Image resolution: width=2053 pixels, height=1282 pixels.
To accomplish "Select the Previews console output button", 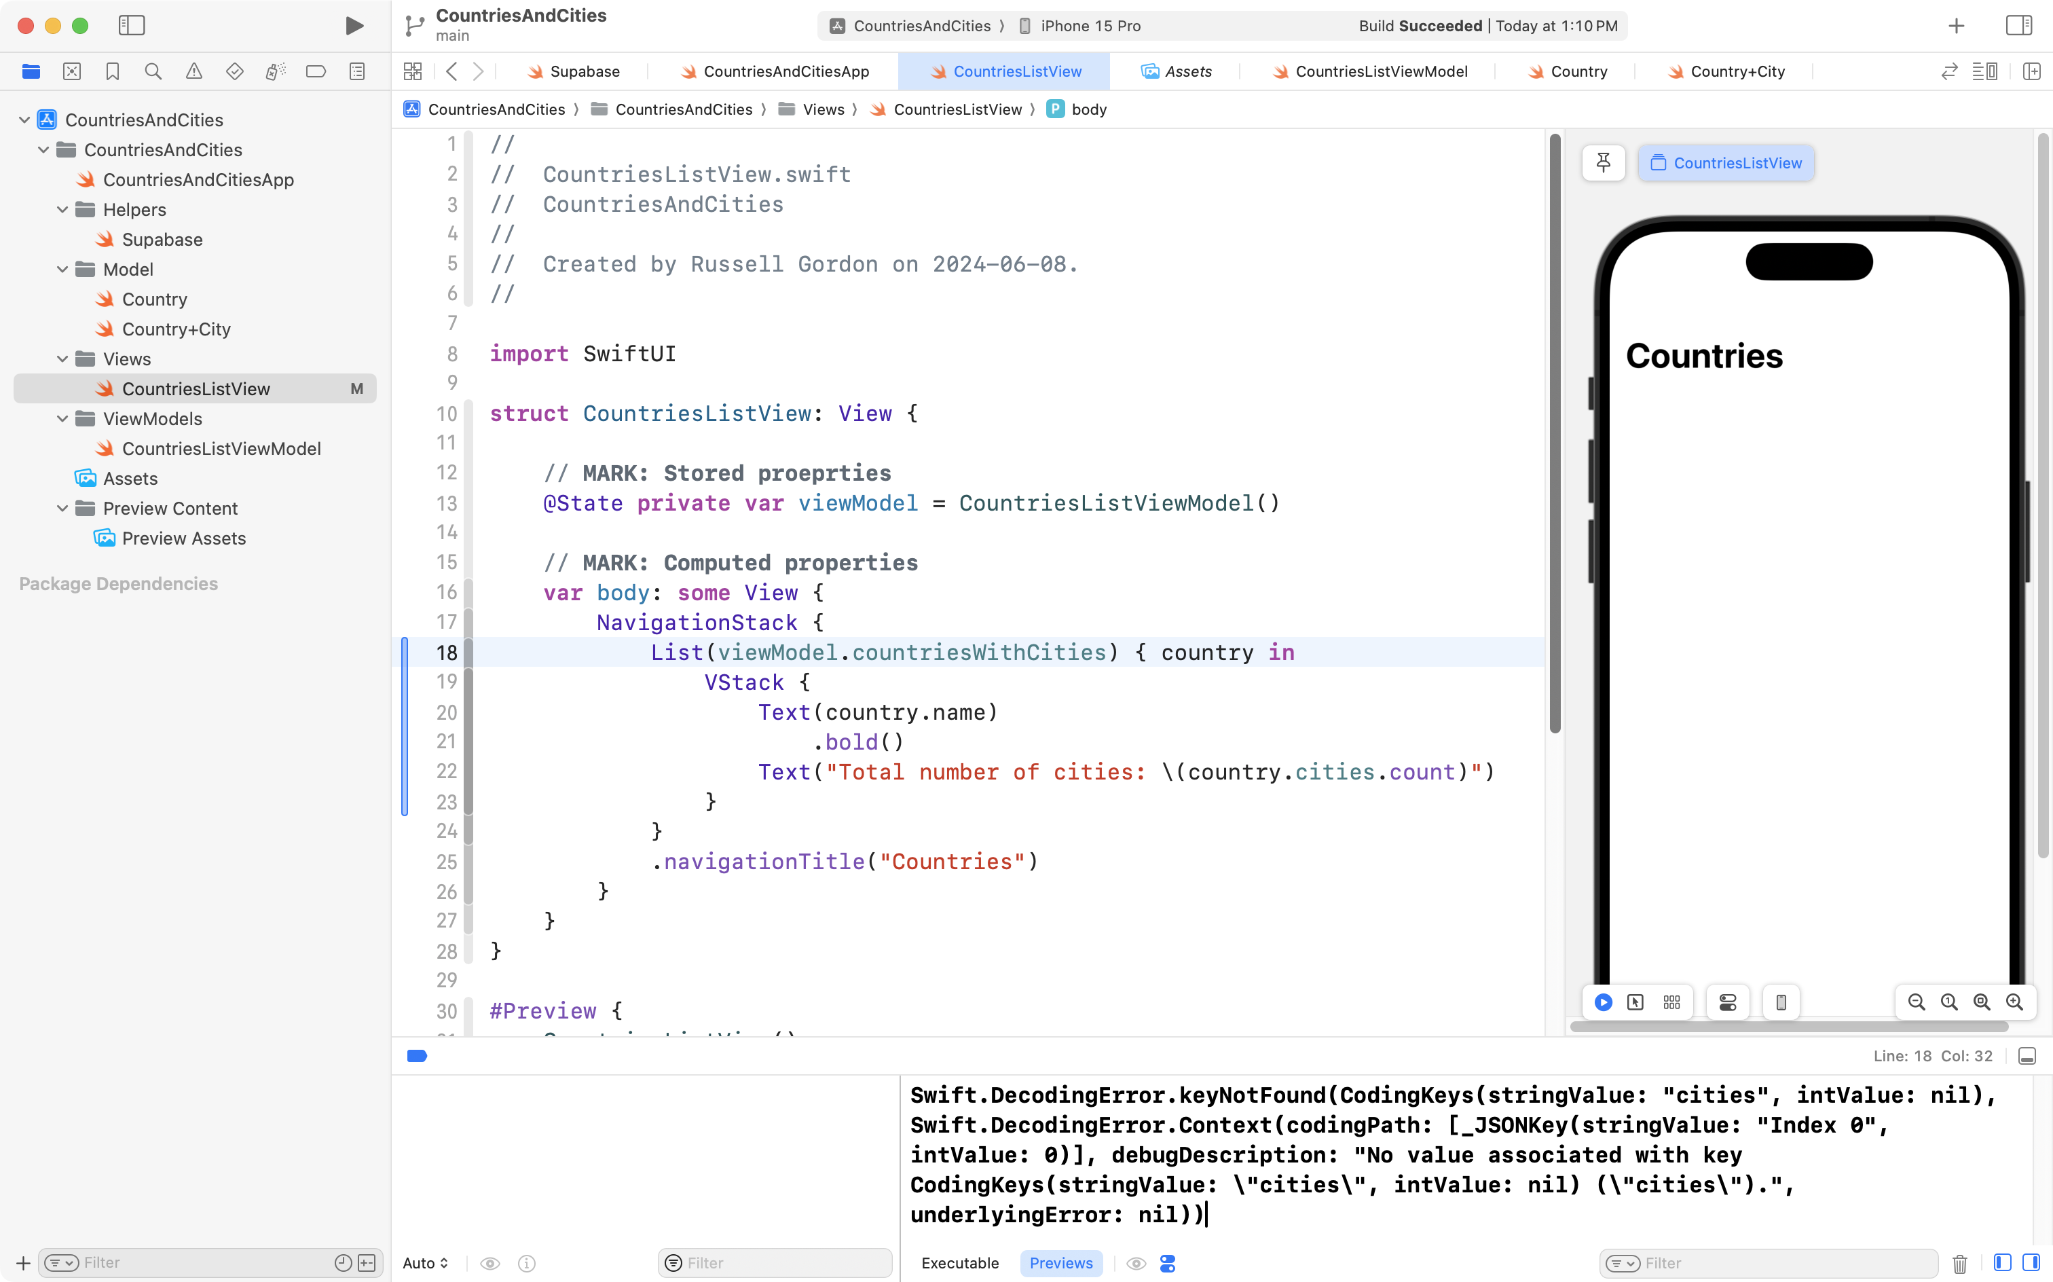I will tap(1060, 1264).
